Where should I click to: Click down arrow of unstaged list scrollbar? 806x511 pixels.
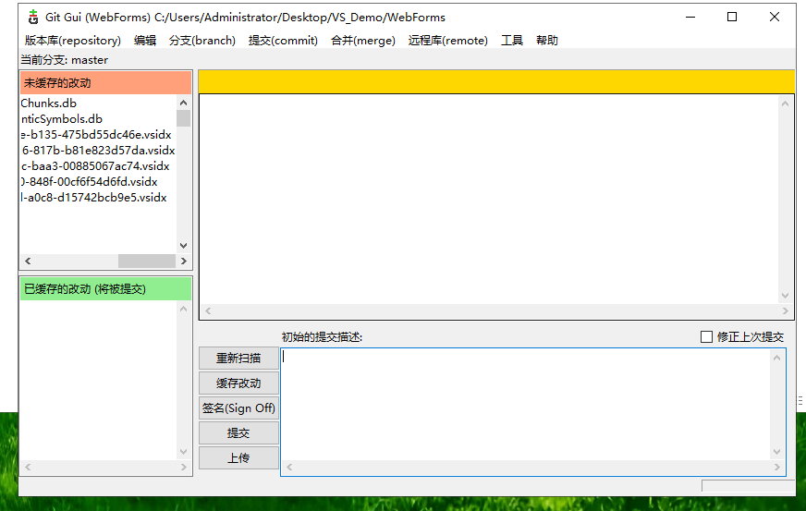(184, 246)
